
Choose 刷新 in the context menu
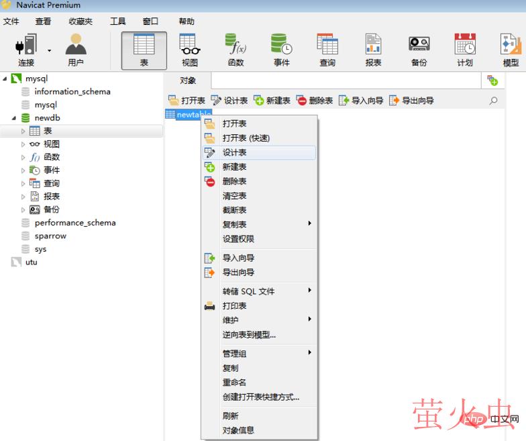click(259, 416)
